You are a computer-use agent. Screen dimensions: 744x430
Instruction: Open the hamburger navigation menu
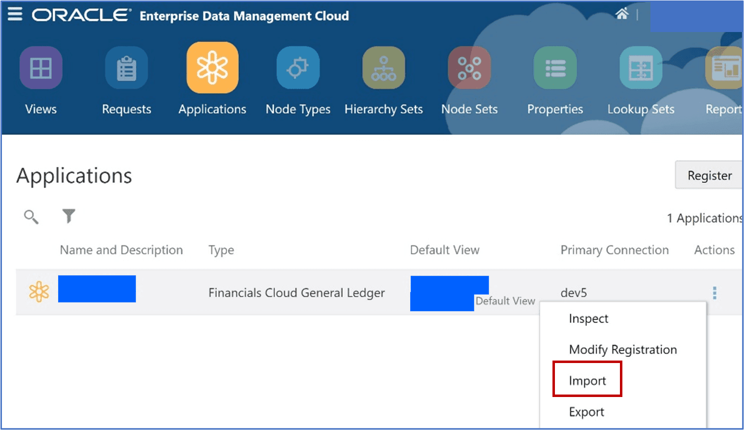15,14
